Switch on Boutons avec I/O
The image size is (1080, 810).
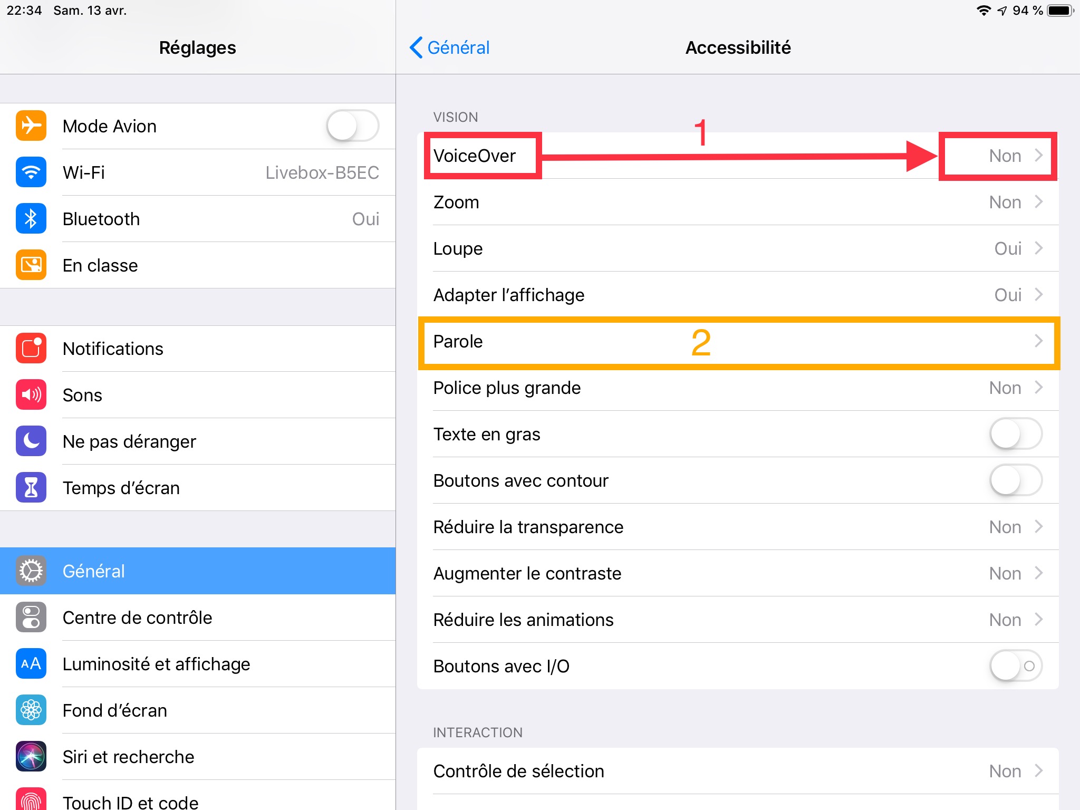pyautogui.click(x=1016, y=666)
